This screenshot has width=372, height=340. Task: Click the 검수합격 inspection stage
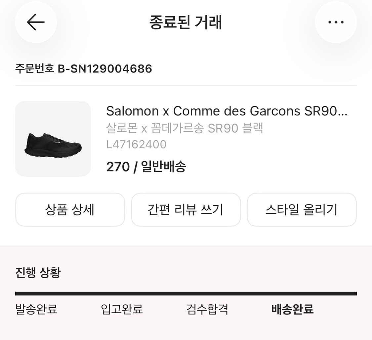click(x=207, y=310)
